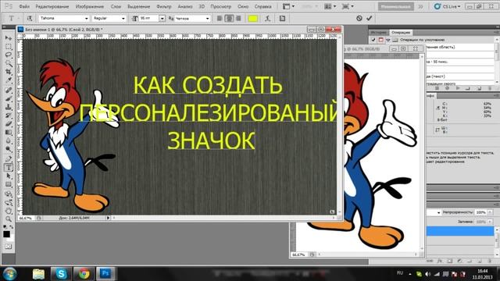Select the Brush tool

(x=9, y=99)
